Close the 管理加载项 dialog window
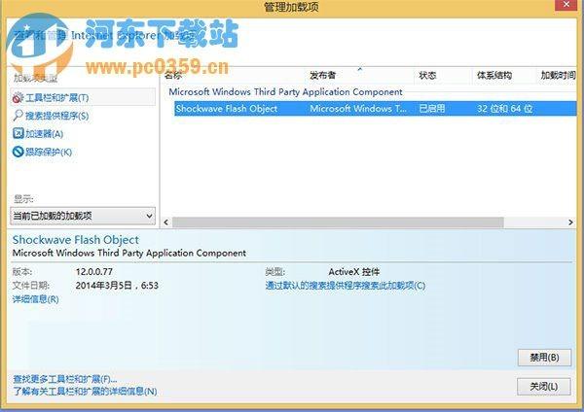The width and height of the screenshot is (584, 412). coord(566,5)
